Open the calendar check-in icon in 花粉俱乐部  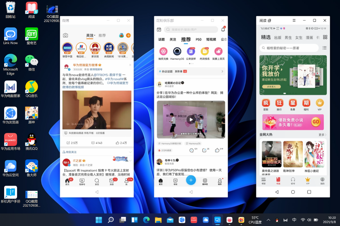pos(159,29)
